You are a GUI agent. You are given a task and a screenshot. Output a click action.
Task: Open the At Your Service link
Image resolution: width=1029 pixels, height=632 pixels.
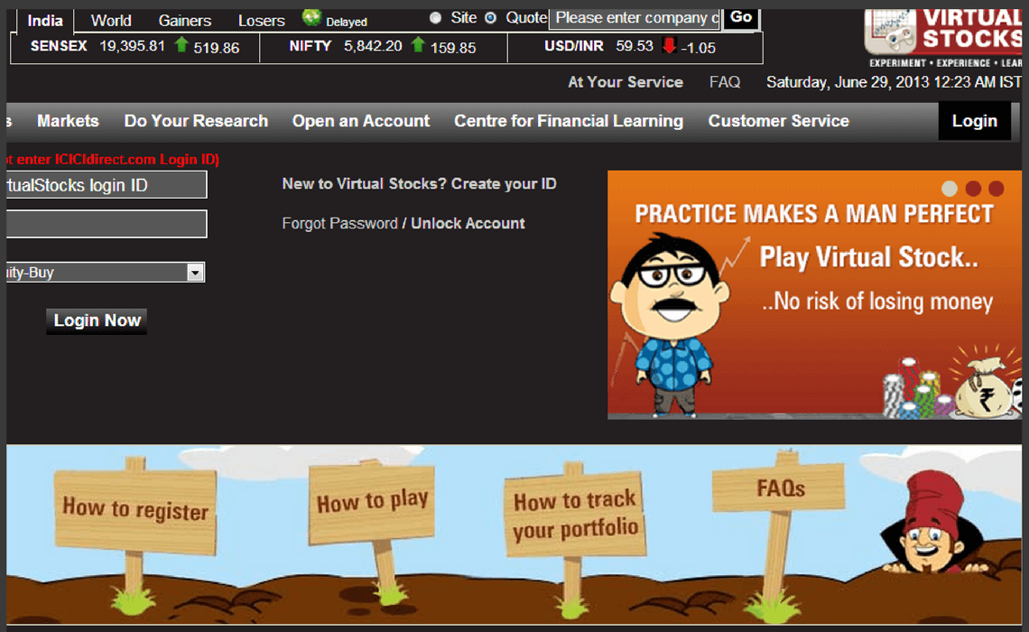[x=625, y=82]
